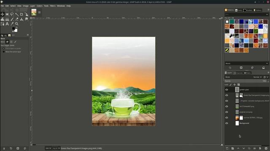
Task: Duplicate the selected layer
Action: click(249, 148)
